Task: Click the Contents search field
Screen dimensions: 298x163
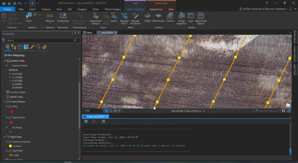Action: pos(40,40)
